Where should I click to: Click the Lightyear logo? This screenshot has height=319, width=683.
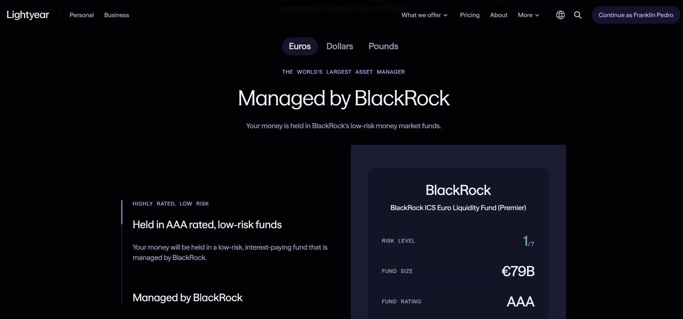point(28,15)
